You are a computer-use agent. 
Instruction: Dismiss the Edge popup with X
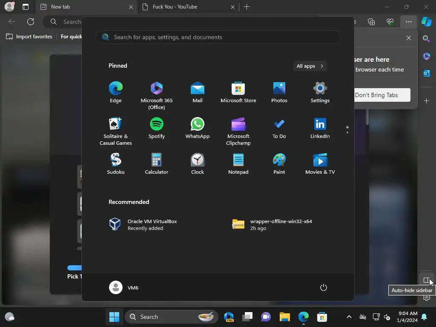point(408,38)
